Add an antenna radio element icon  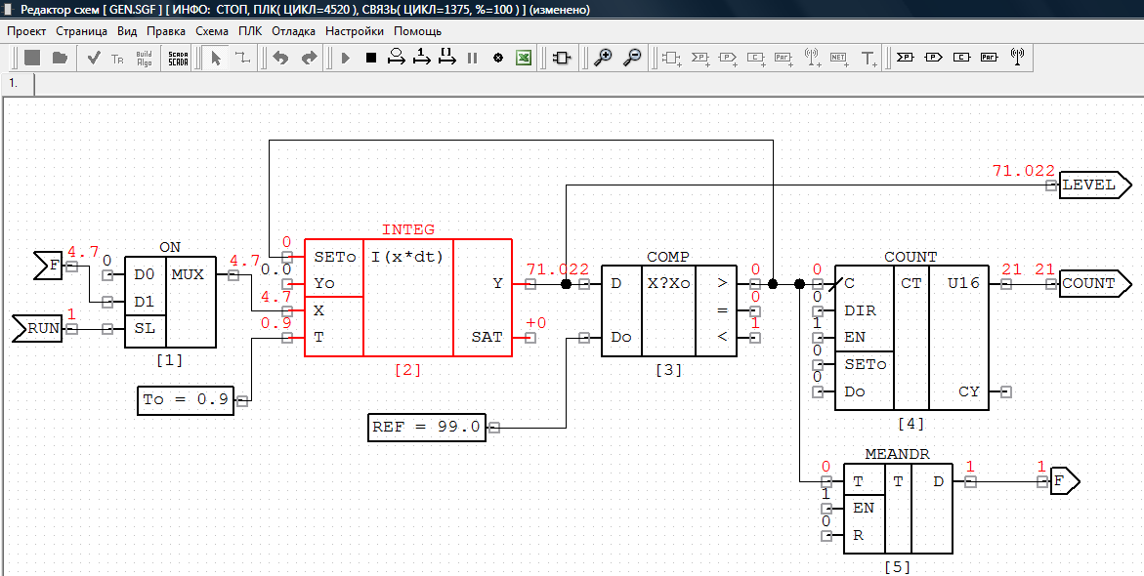(x=812, y=59)
